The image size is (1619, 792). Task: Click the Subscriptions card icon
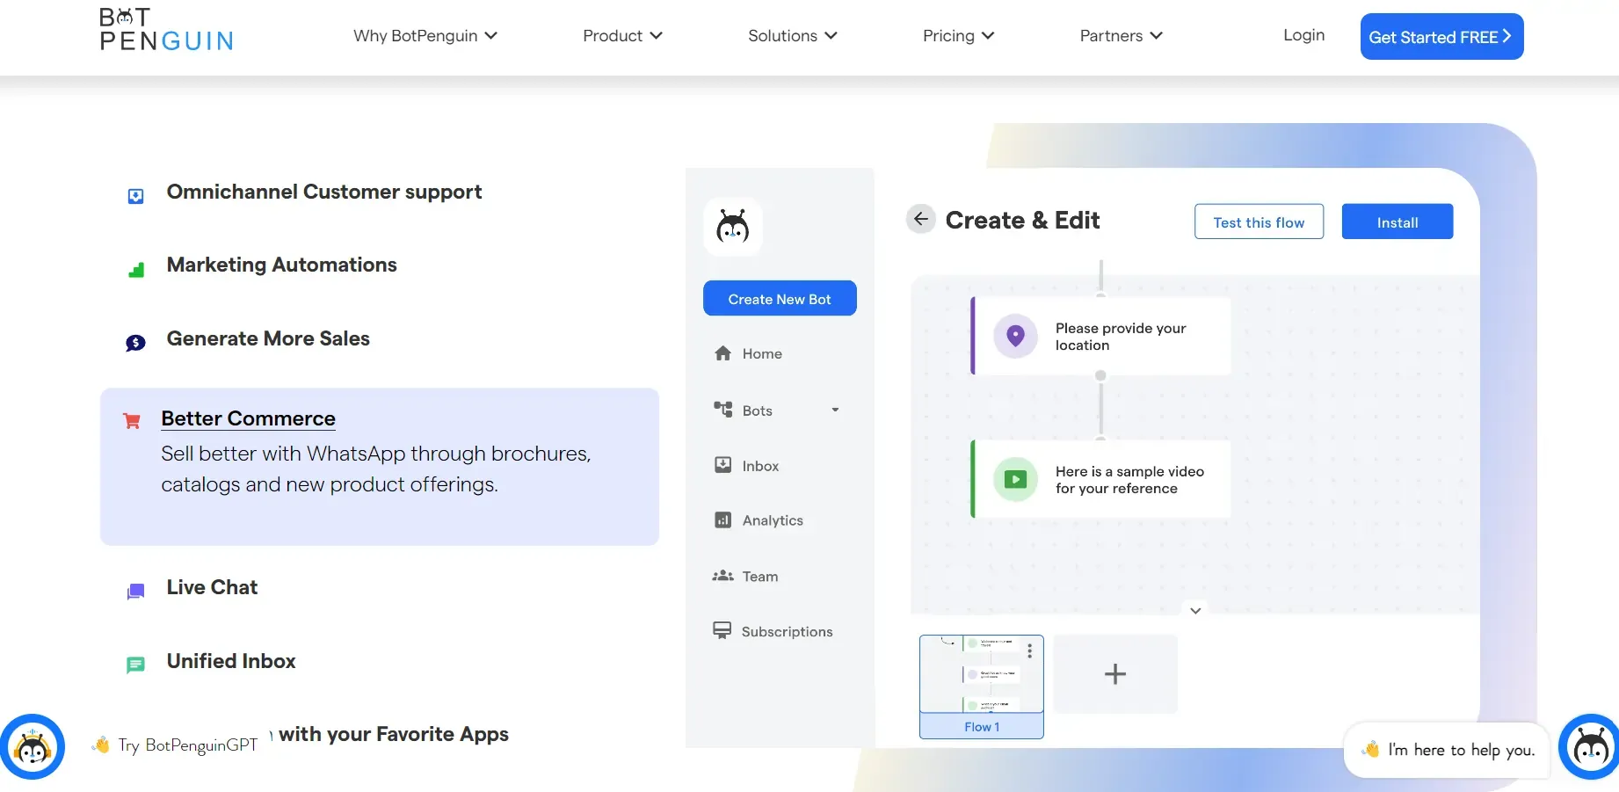tap(722, 630)
